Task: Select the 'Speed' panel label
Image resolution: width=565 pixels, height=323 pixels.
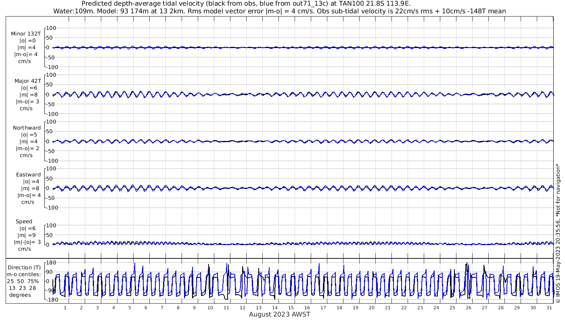Action: tap(24, 221)
